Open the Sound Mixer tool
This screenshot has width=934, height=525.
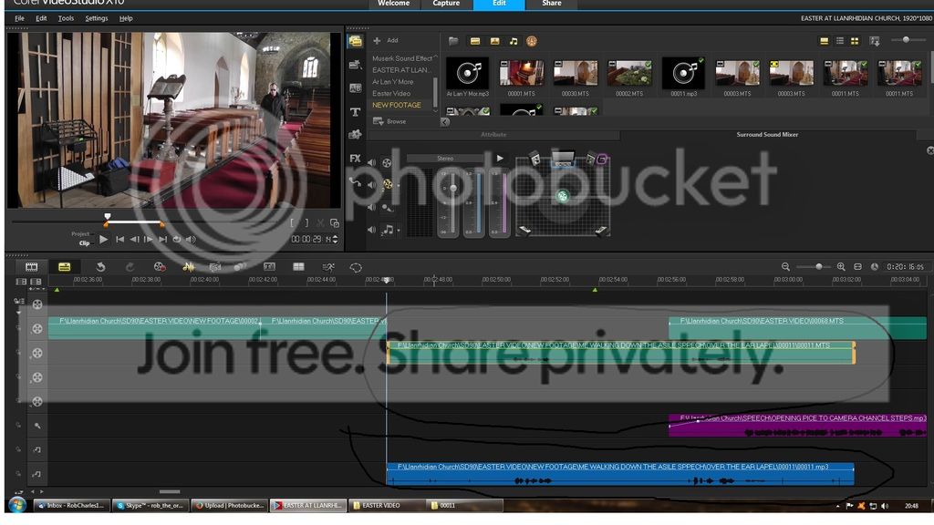[187, 266]
